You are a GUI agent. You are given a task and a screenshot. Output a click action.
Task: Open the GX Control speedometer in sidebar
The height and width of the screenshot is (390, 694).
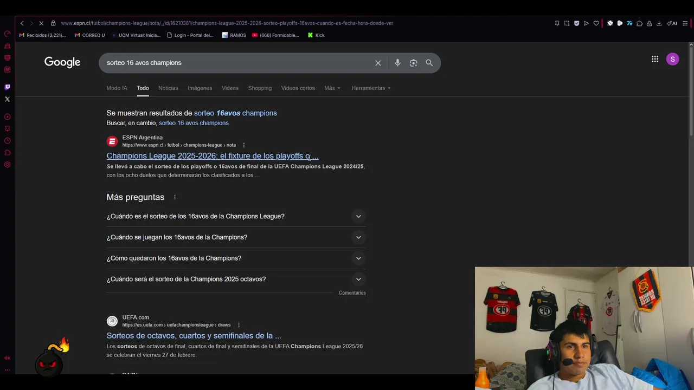point(8,34)
